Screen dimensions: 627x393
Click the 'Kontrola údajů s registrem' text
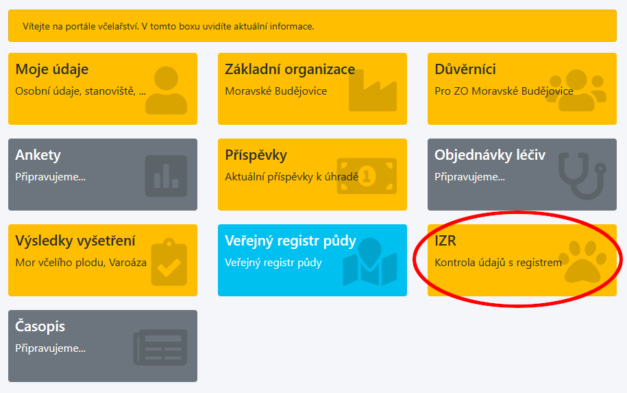pyautogui.click(x=498, y=262)
